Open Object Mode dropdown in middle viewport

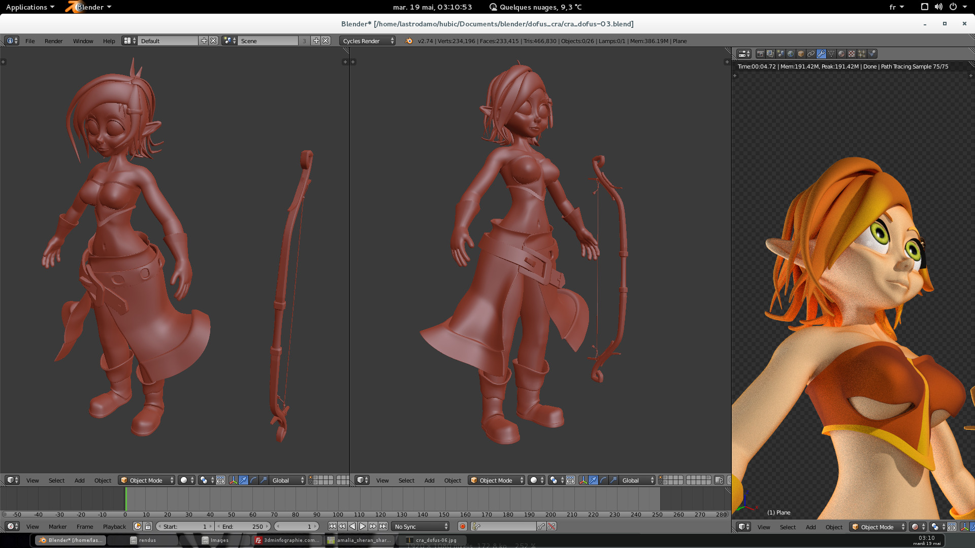click(x=496, y=480)
